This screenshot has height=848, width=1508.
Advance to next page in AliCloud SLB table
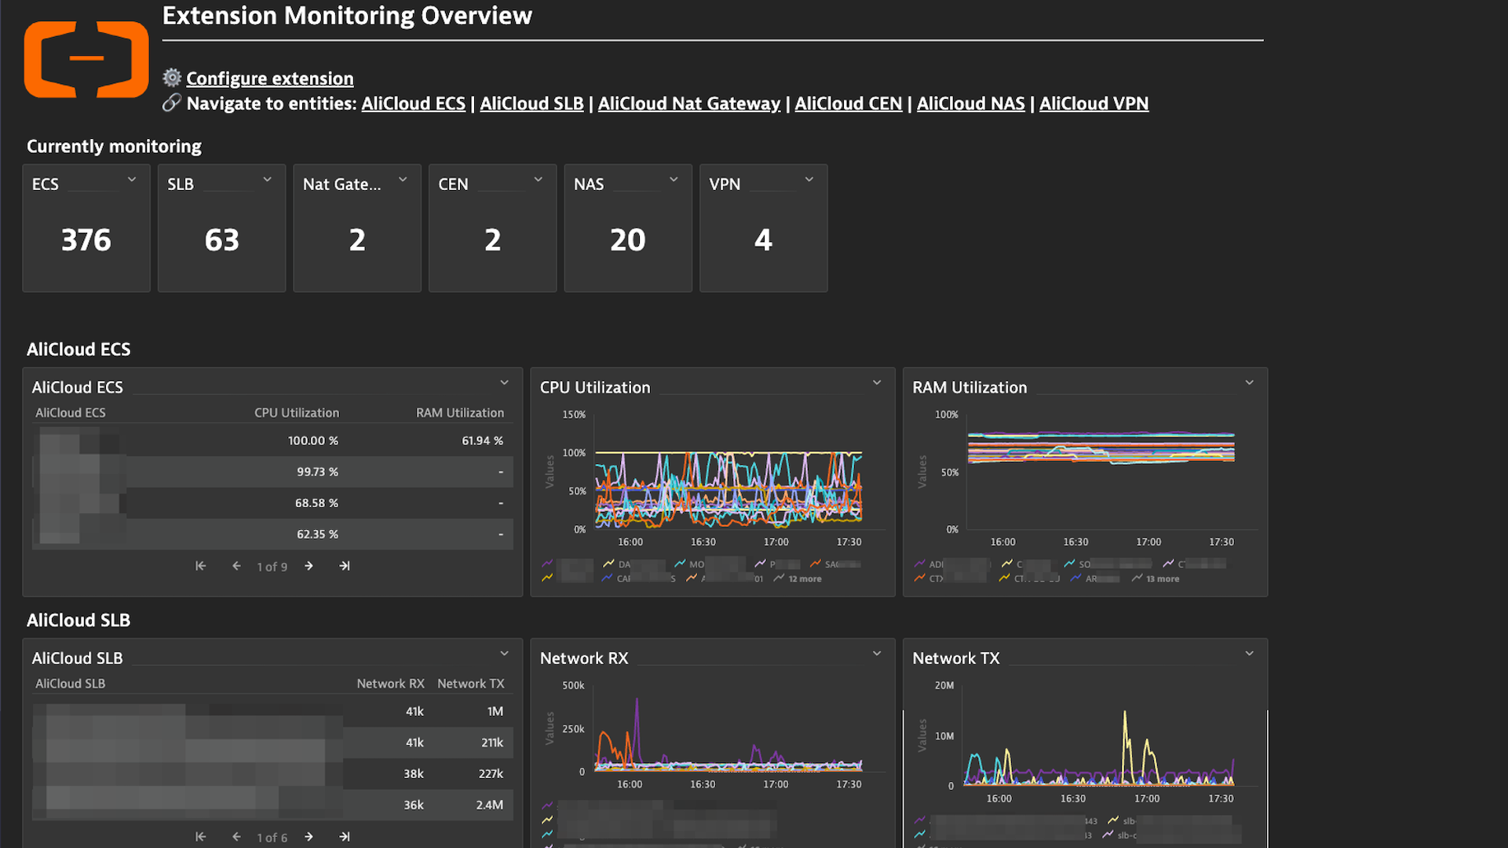tap(309, 836)
